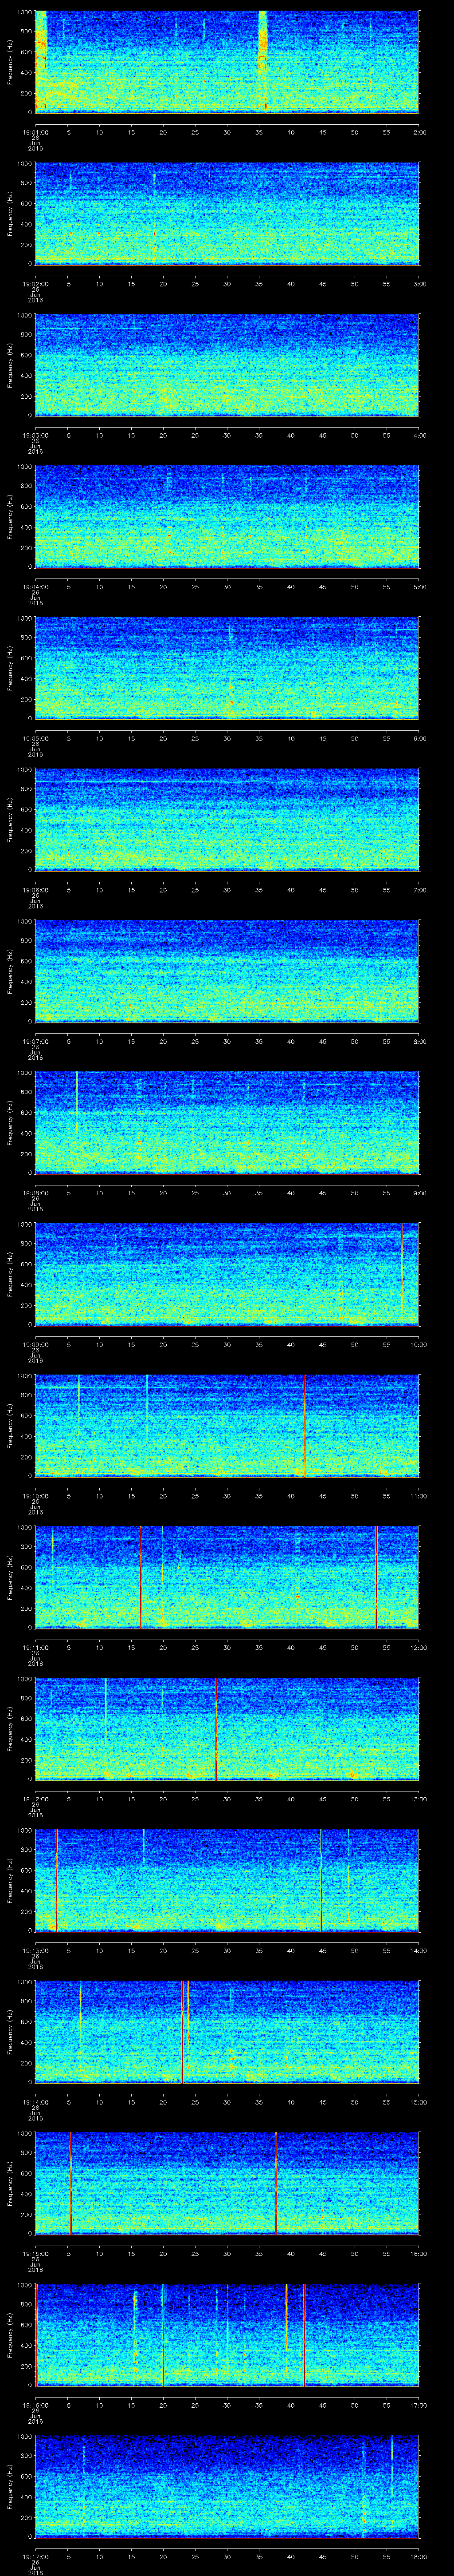Click the 19:16:00 start time label
The width and height of the screenshot is (454, 2576).
tap(35, 2404)
